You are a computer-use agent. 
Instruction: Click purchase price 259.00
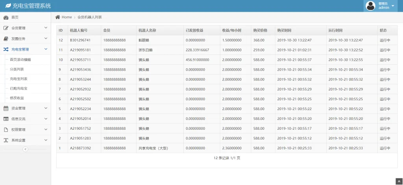[x=259, y=50]
